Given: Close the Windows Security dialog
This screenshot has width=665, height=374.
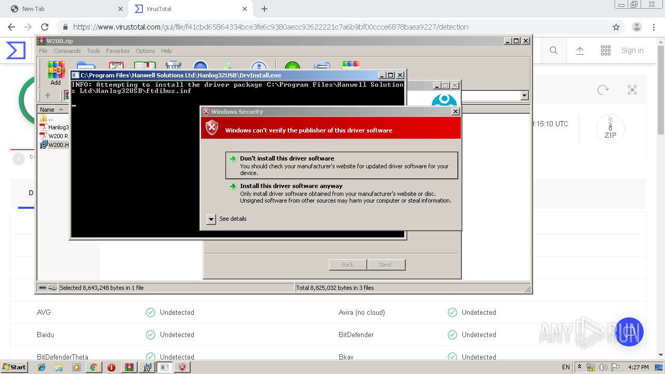Looking at the screenshot, I should (456, 112).
